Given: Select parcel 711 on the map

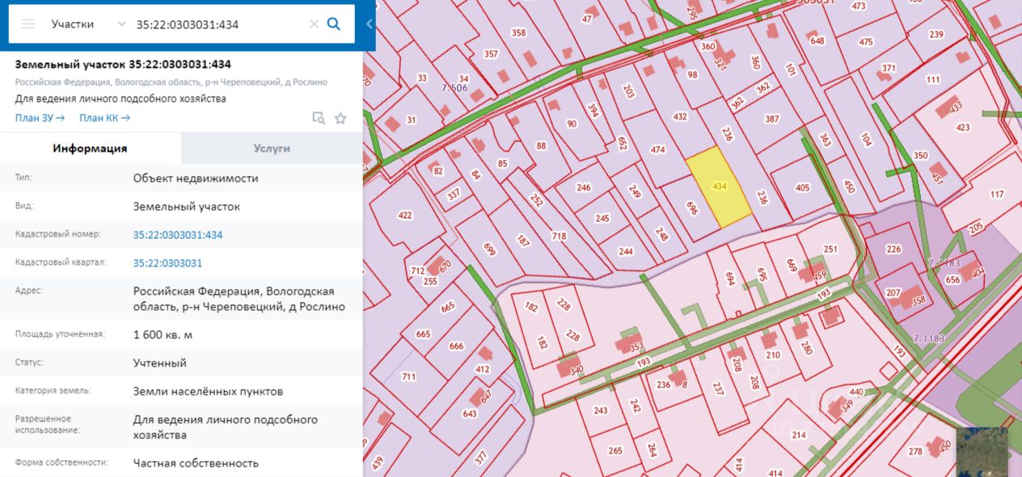Looking at the screenshot, I should click(x=408, y=377).
